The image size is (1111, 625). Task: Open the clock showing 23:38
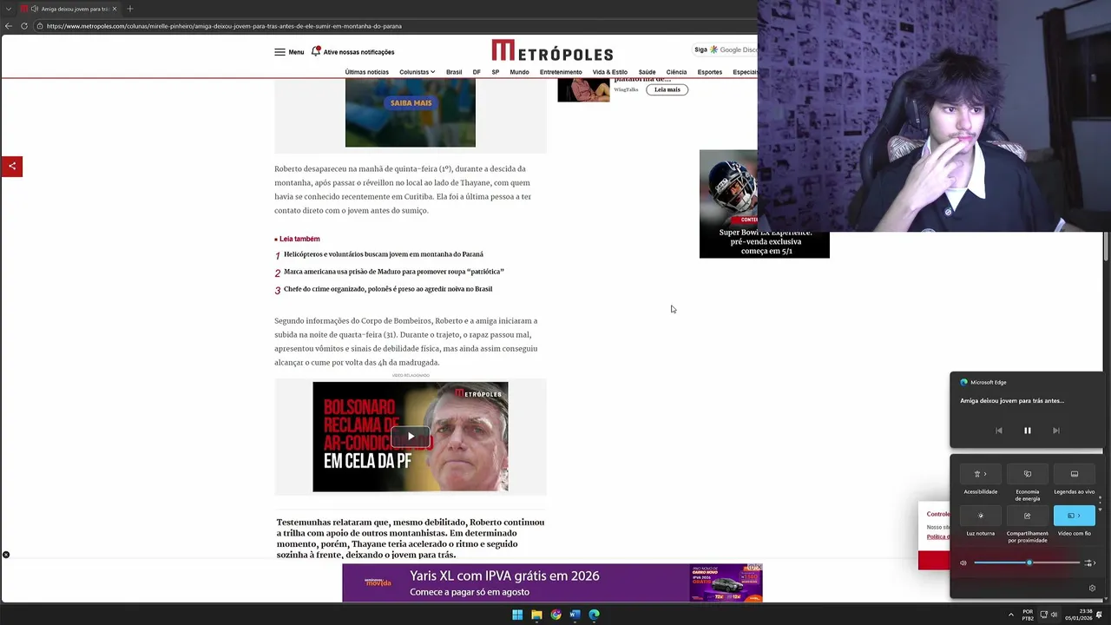coord(1081,615)
